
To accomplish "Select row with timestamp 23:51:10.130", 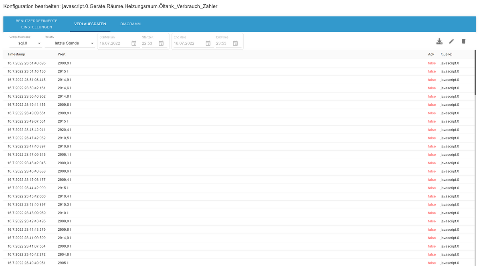I will pyautogui.click(x=238, y=71).
